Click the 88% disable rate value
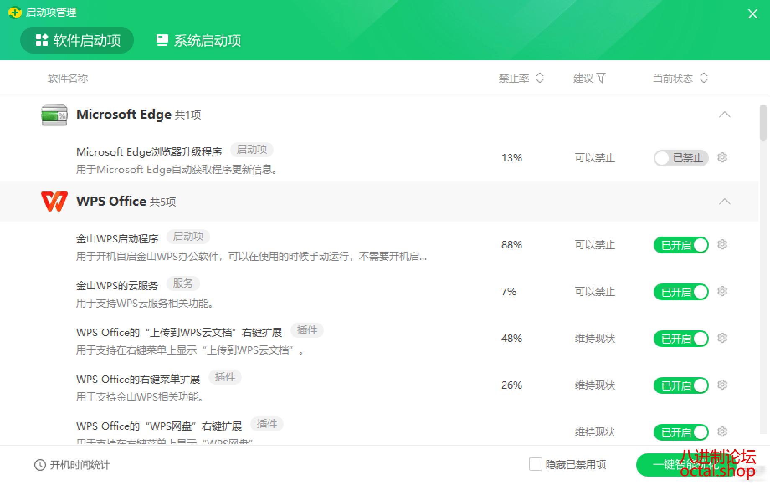The image size is (770, 485). pos(511,245)
